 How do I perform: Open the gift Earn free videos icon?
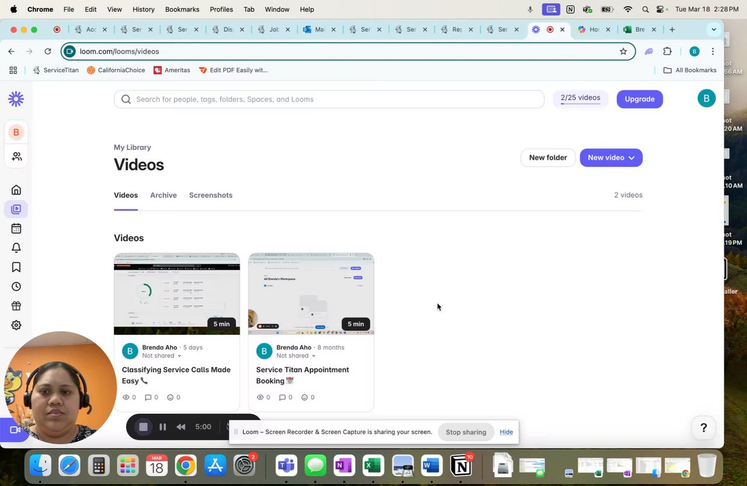coord(16,306)
